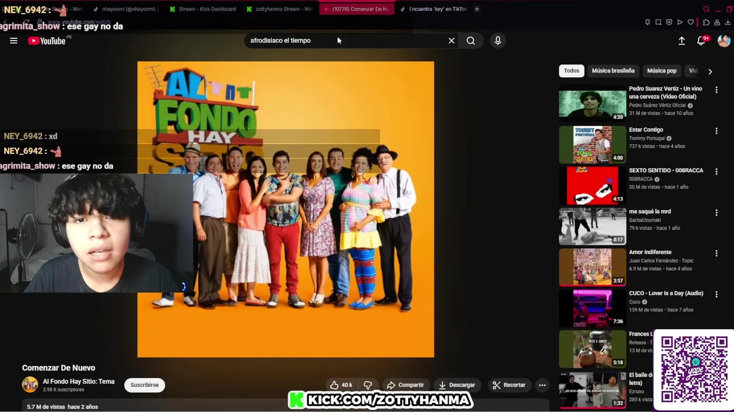Clip the video via Recortar

point(509,385)
